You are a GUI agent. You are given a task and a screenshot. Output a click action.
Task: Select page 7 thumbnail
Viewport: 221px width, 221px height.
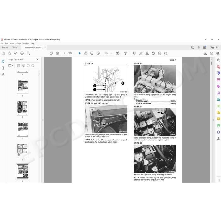(x=22, y=129)
